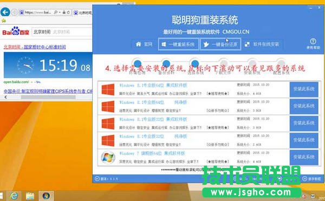The image size is (325, 201).
Task: Select the 一键重装系统 tab
Action: click(x=178, y=44)
